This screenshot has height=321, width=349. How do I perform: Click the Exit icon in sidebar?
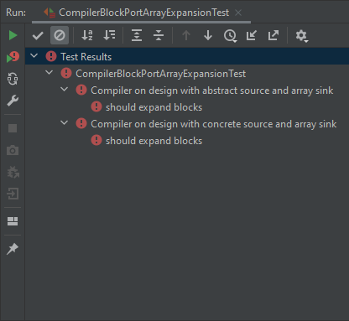(x=13, y=194)
